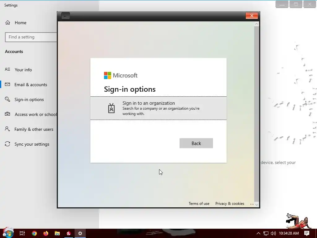
Task: Click the dialog scrollbar down arrow
Action: 257,205
